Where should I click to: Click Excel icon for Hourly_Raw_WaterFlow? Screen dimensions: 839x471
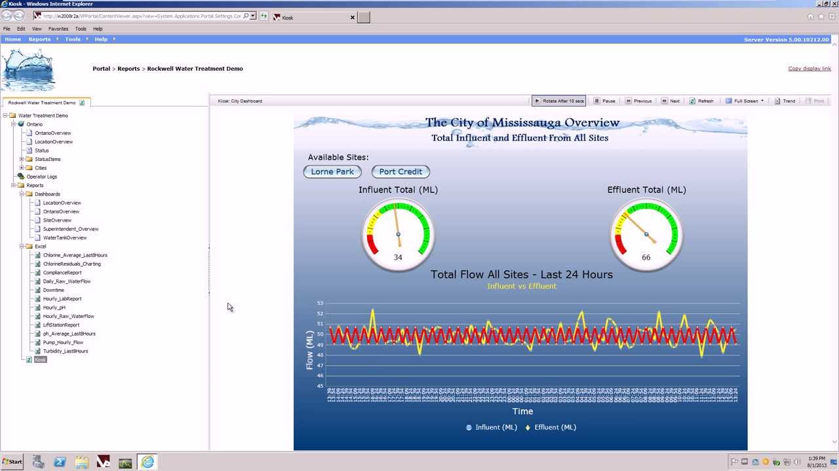(37, 316)
